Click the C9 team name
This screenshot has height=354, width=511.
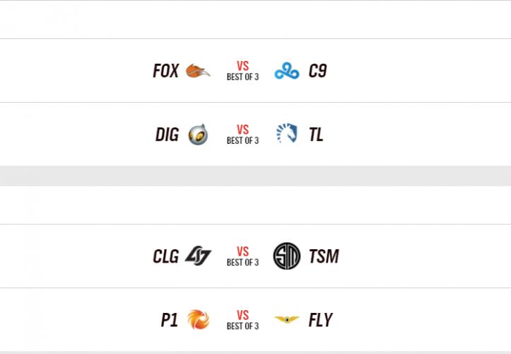coord(317,71)
